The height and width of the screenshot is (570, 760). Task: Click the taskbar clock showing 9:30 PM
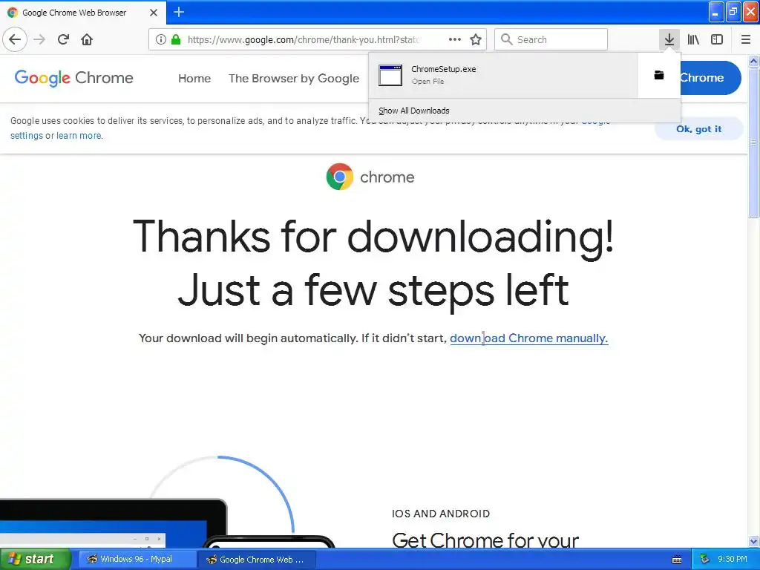pyautogui.click(x=732, y=560)
